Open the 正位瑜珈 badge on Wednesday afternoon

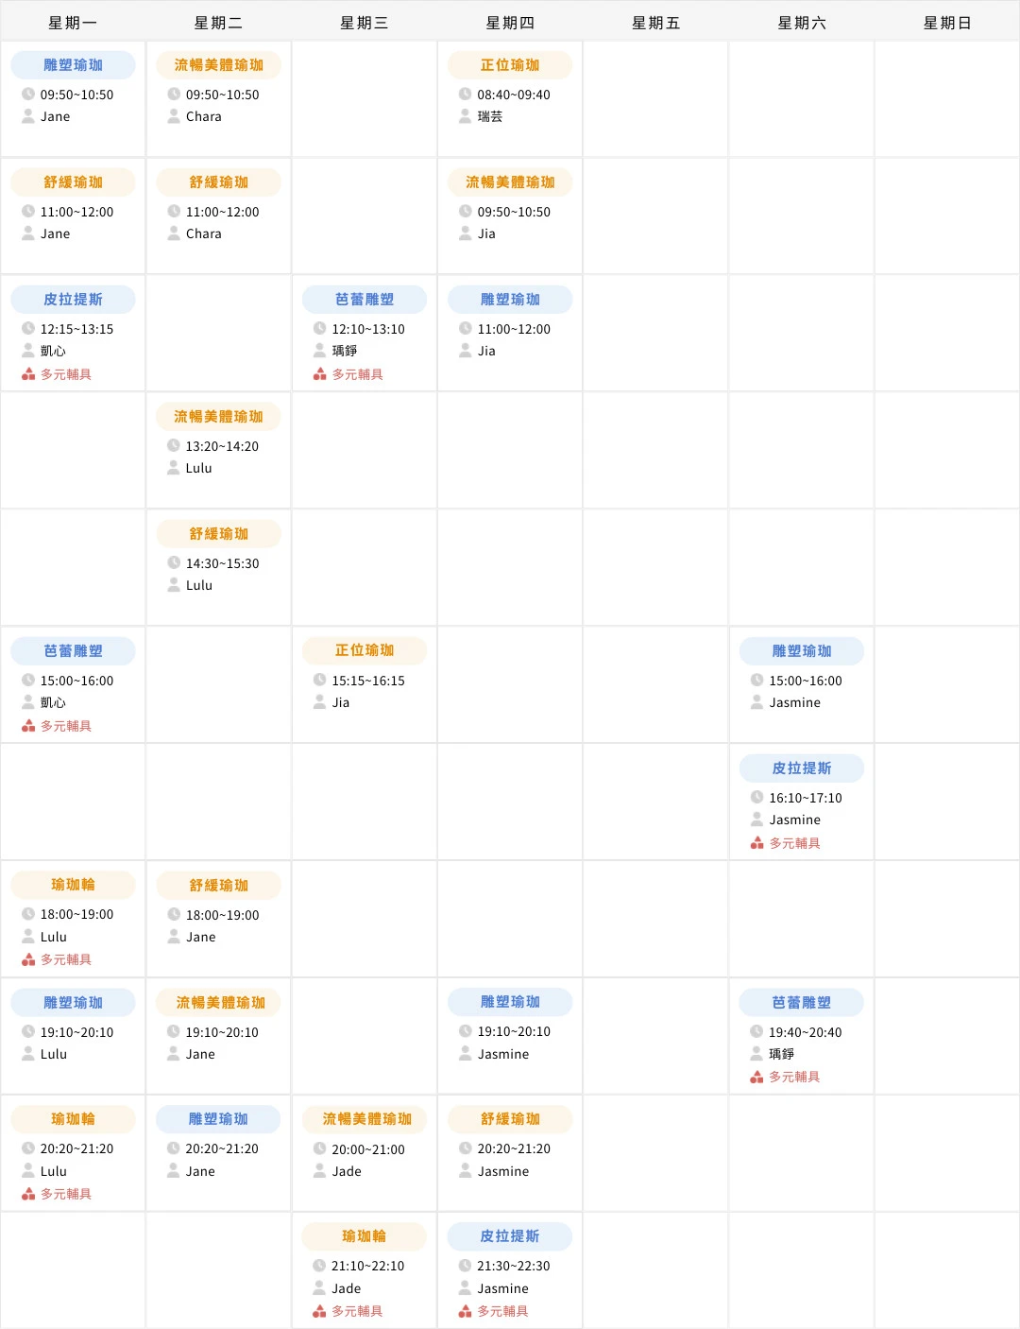coord(365,650)
